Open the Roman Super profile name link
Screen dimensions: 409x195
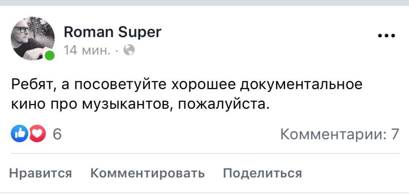[112, 32]
